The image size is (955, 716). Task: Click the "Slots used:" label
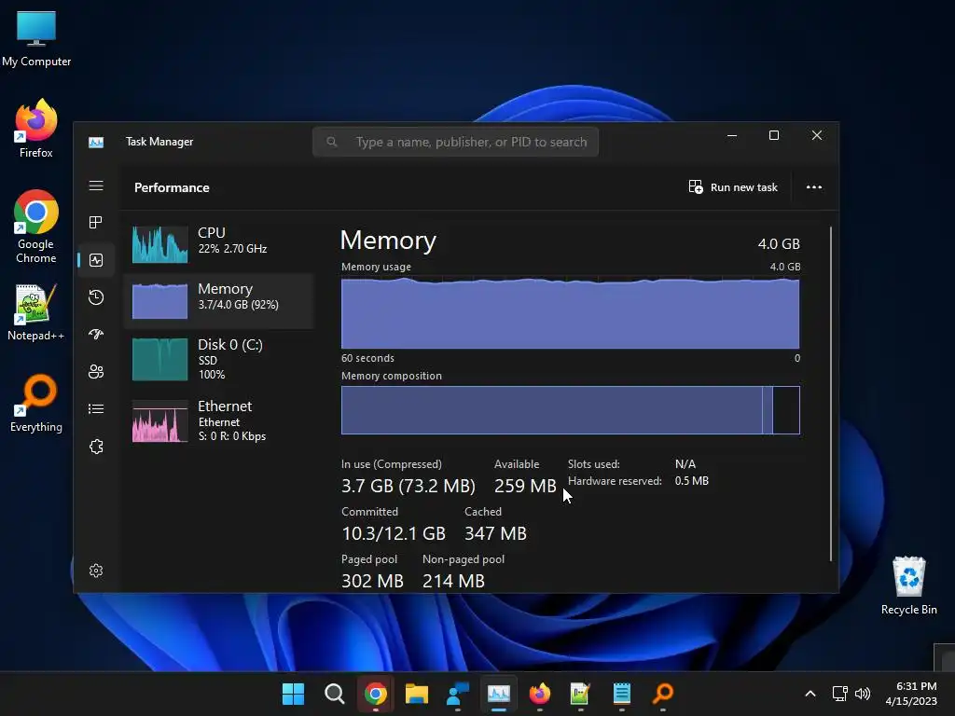594,464
